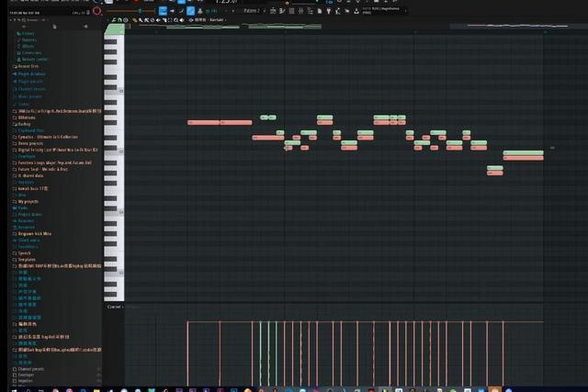This screenshot has height=392, width=588.
Task: Open the mixer via the toolbar icon
Action: click(300, 11)
